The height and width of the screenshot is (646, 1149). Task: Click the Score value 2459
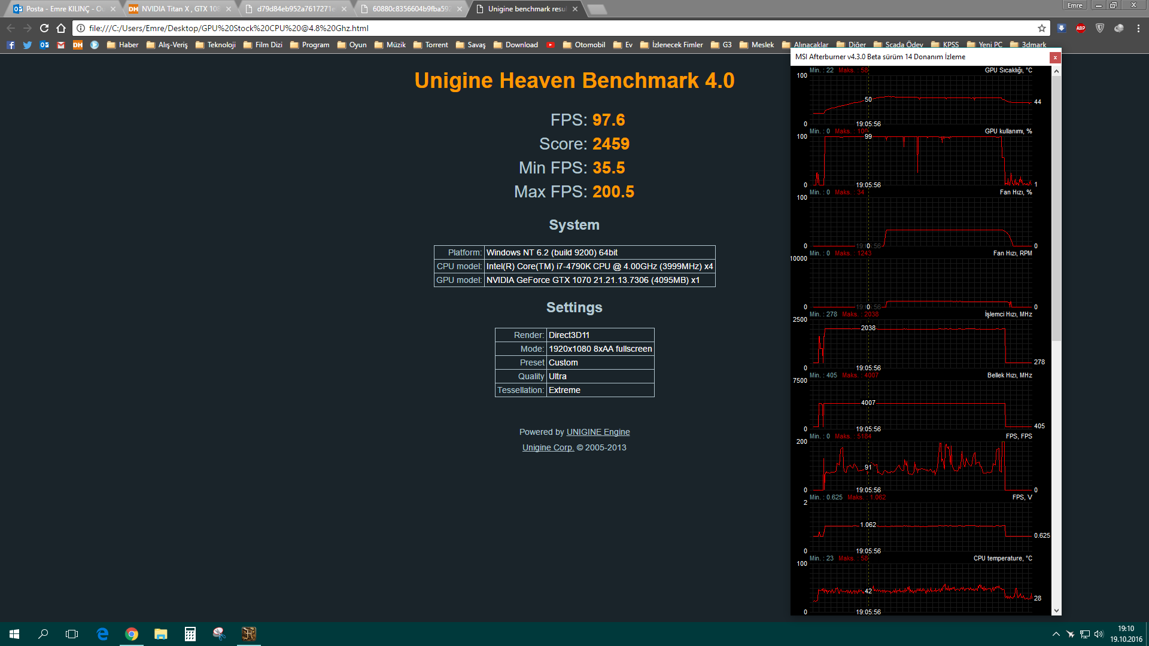click(611, 144)
